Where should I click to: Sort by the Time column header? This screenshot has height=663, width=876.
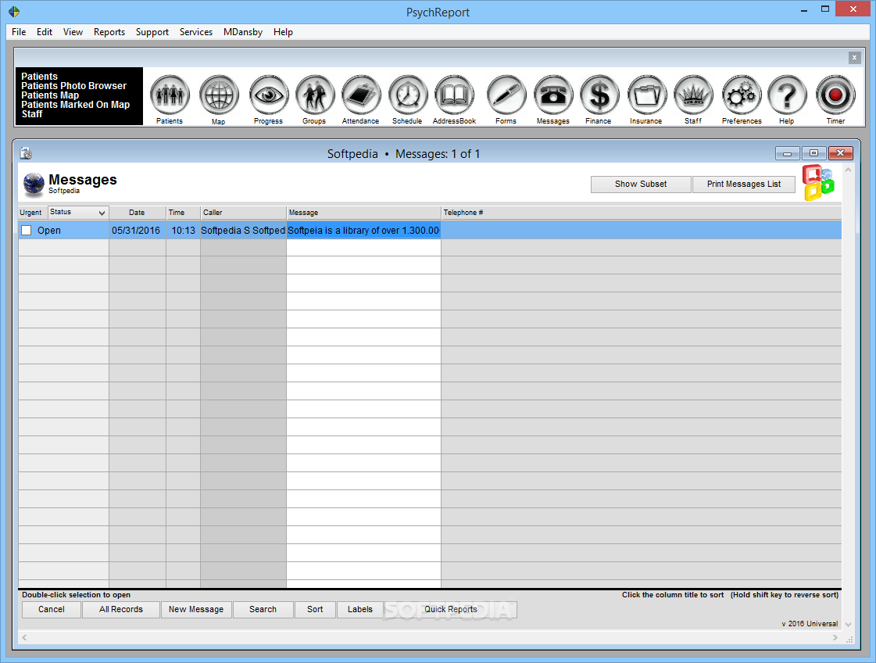pos(183,213)
